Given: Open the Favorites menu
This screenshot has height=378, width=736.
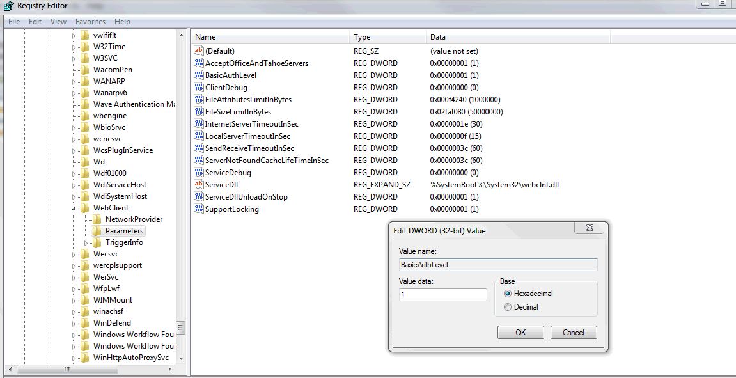Looking at the screenshot, I should click(91, 22).
